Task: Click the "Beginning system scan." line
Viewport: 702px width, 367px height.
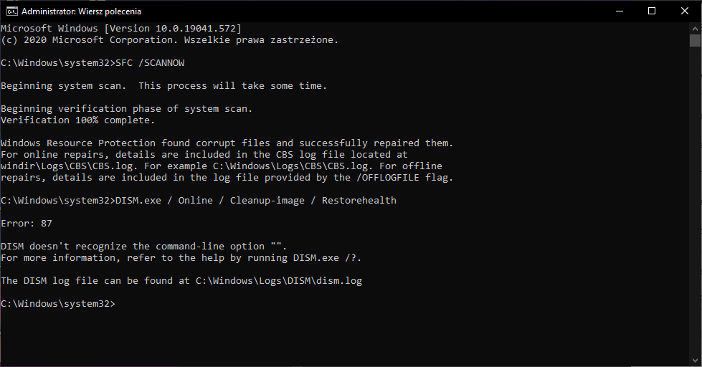Action: click(x=63, y=85)
